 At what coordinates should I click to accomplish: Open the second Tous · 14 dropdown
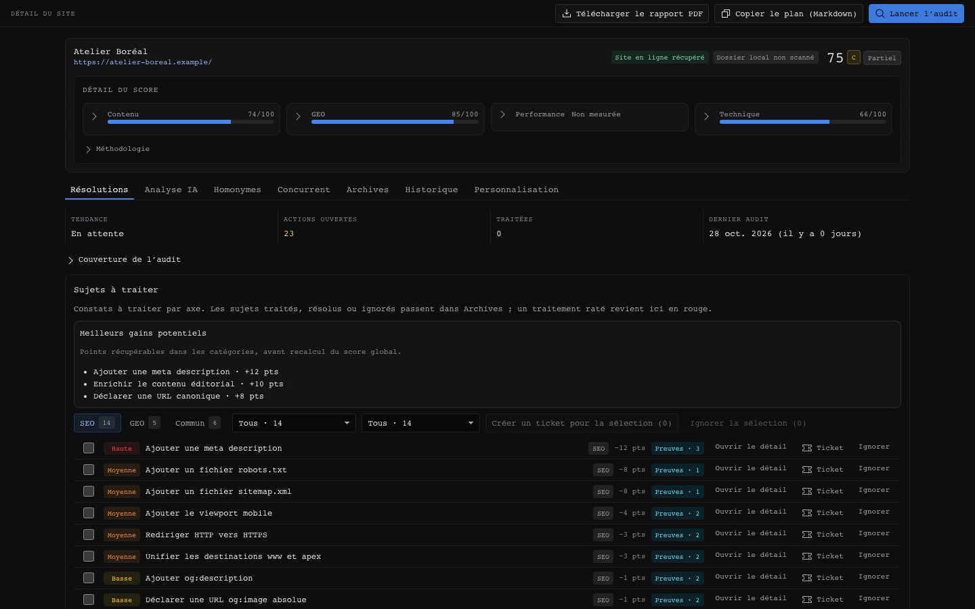tap(420, 423)
